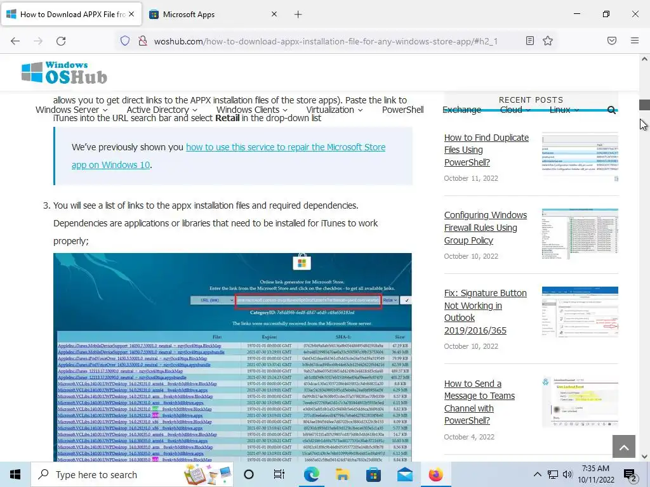Viewport: 650px width, 487px height.
Task: Open the Save to Pocket icon
Action: click(612, 41)
